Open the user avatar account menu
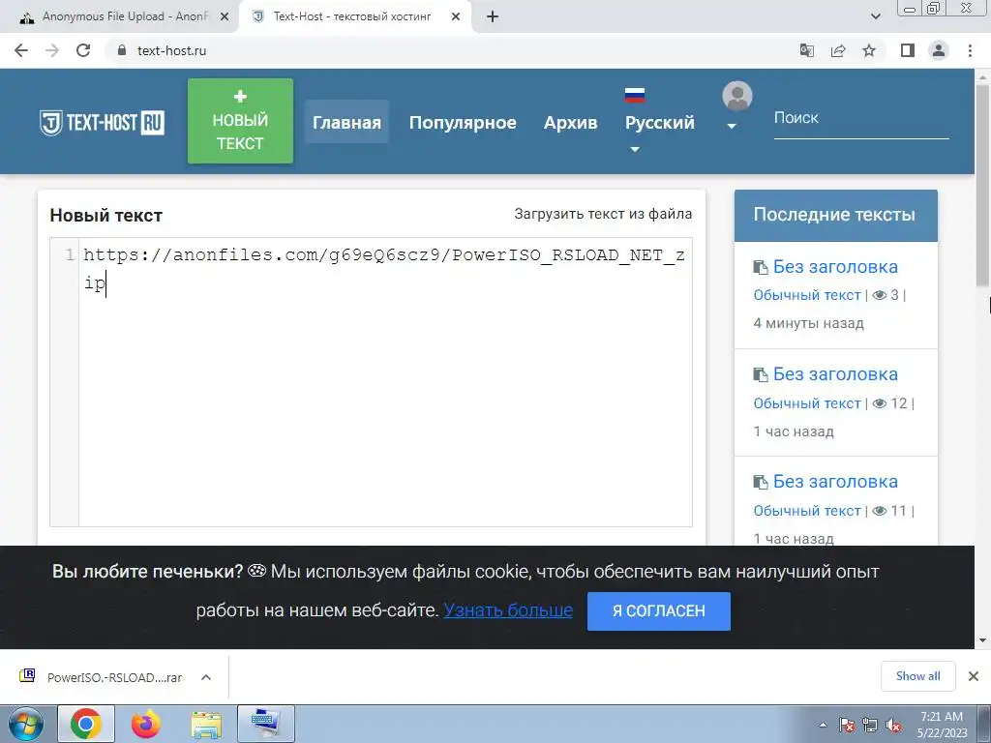Screen dimensions: 991x743 pyautogui.click(x=736, y=105)
